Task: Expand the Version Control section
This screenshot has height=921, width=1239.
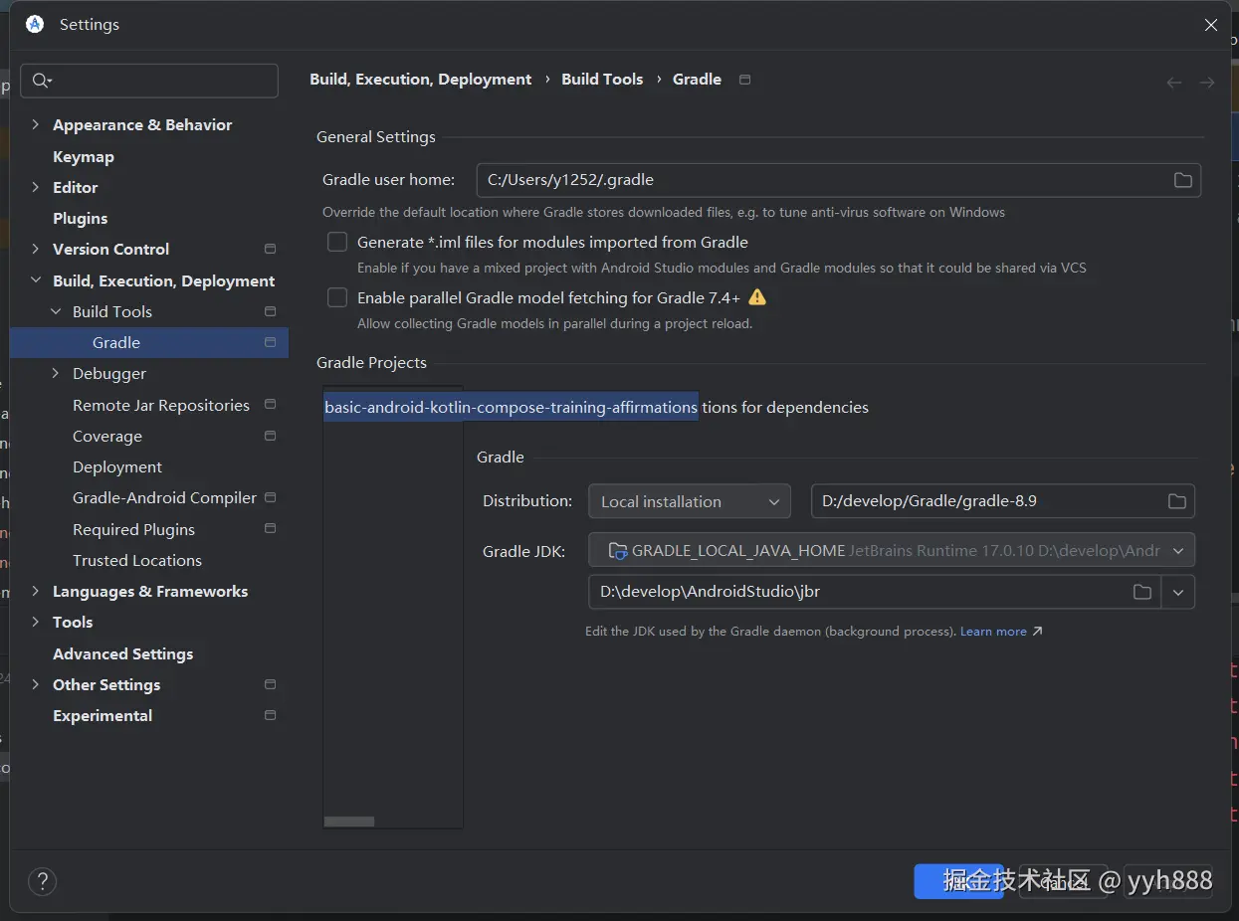Action: pyautogui.click(x=36, y=249)
